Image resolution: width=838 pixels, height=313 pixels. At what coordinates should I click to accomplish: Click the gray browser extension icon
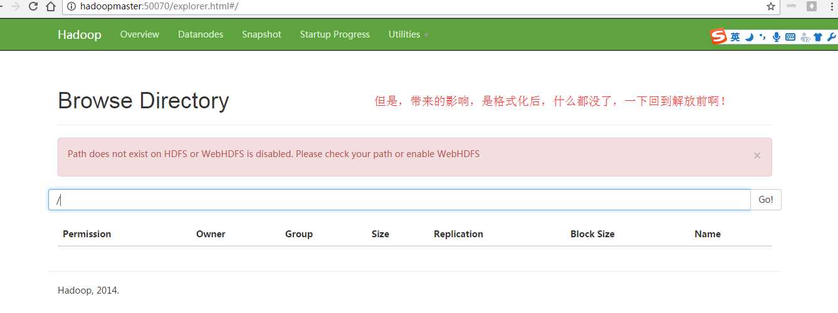click(812, 6)
